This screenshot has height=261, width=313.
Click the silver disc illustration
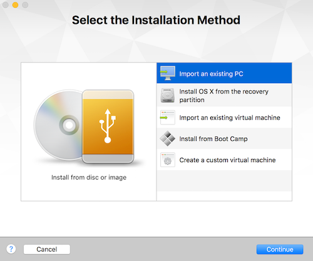click(58, 125)
